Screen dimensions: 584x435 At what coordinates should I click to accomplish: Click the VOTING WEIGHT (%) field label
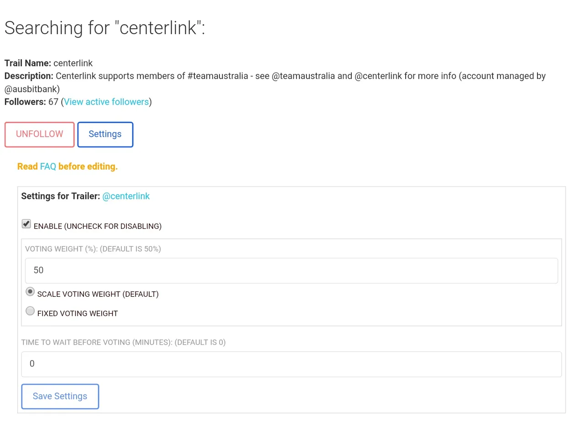(x=93, y=249)
